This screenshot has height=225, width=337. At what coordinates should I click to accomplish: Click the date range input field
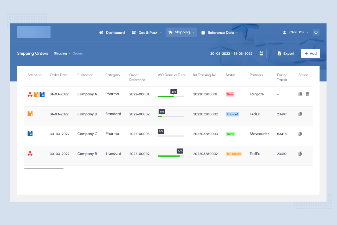tap(231, 54)
